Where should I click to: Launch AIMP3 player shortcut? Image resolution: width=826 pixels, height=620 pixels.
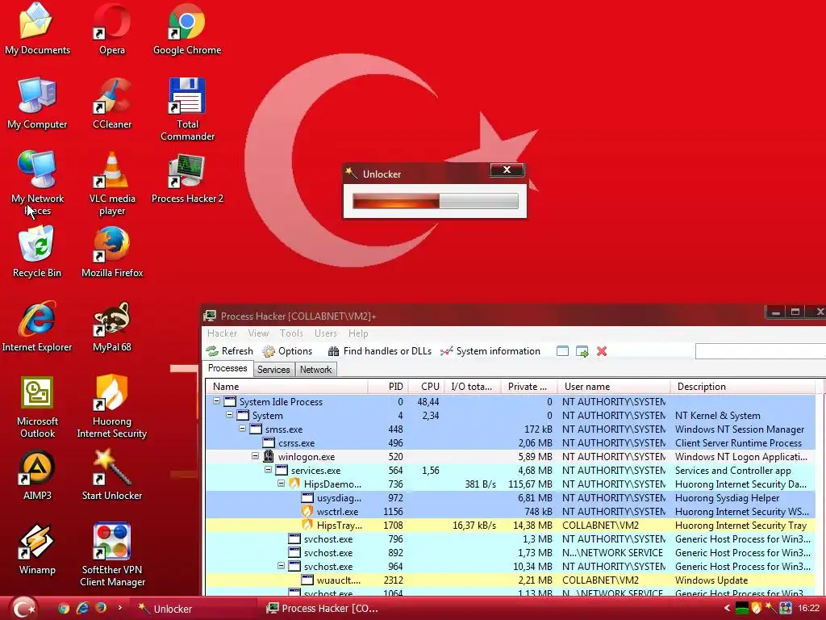[x=37, y=475]
